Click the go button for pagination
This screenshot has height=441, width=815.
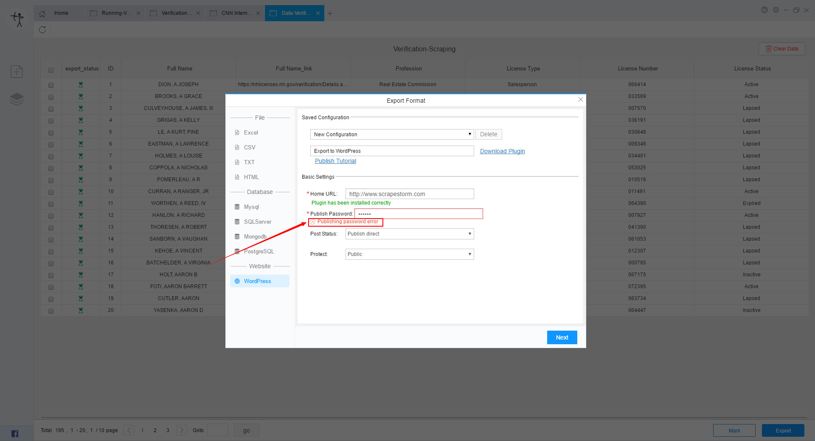(247, 430)
